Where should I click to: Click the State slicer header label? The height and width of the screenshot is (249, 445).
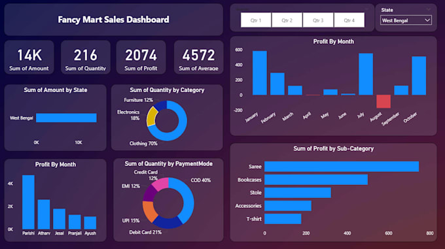387,10
